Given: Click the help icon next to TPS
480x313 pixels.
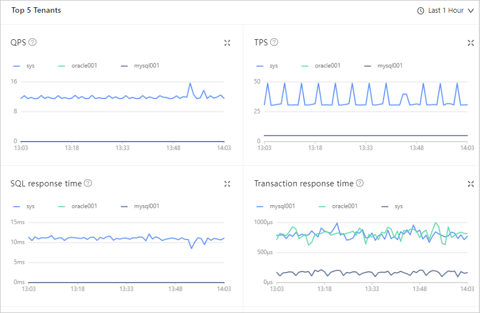Looking at the screenshot, I should click(274, 42).
